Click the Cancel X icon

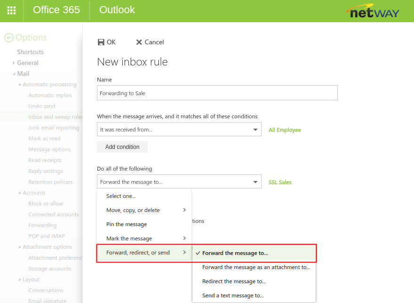[139, 42]
